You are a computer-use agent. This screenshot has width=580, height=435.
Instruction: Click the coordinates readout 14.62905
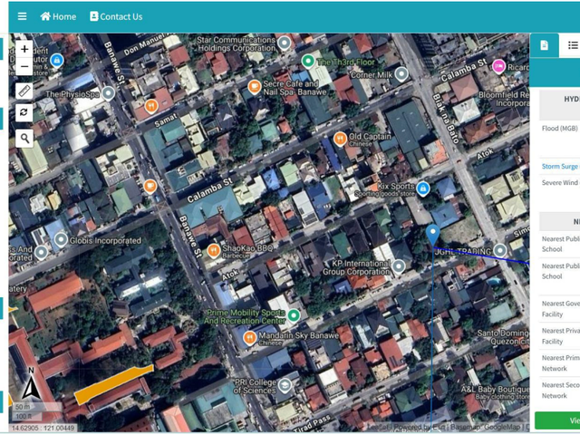pyautogui.click(x=43, y=429)
